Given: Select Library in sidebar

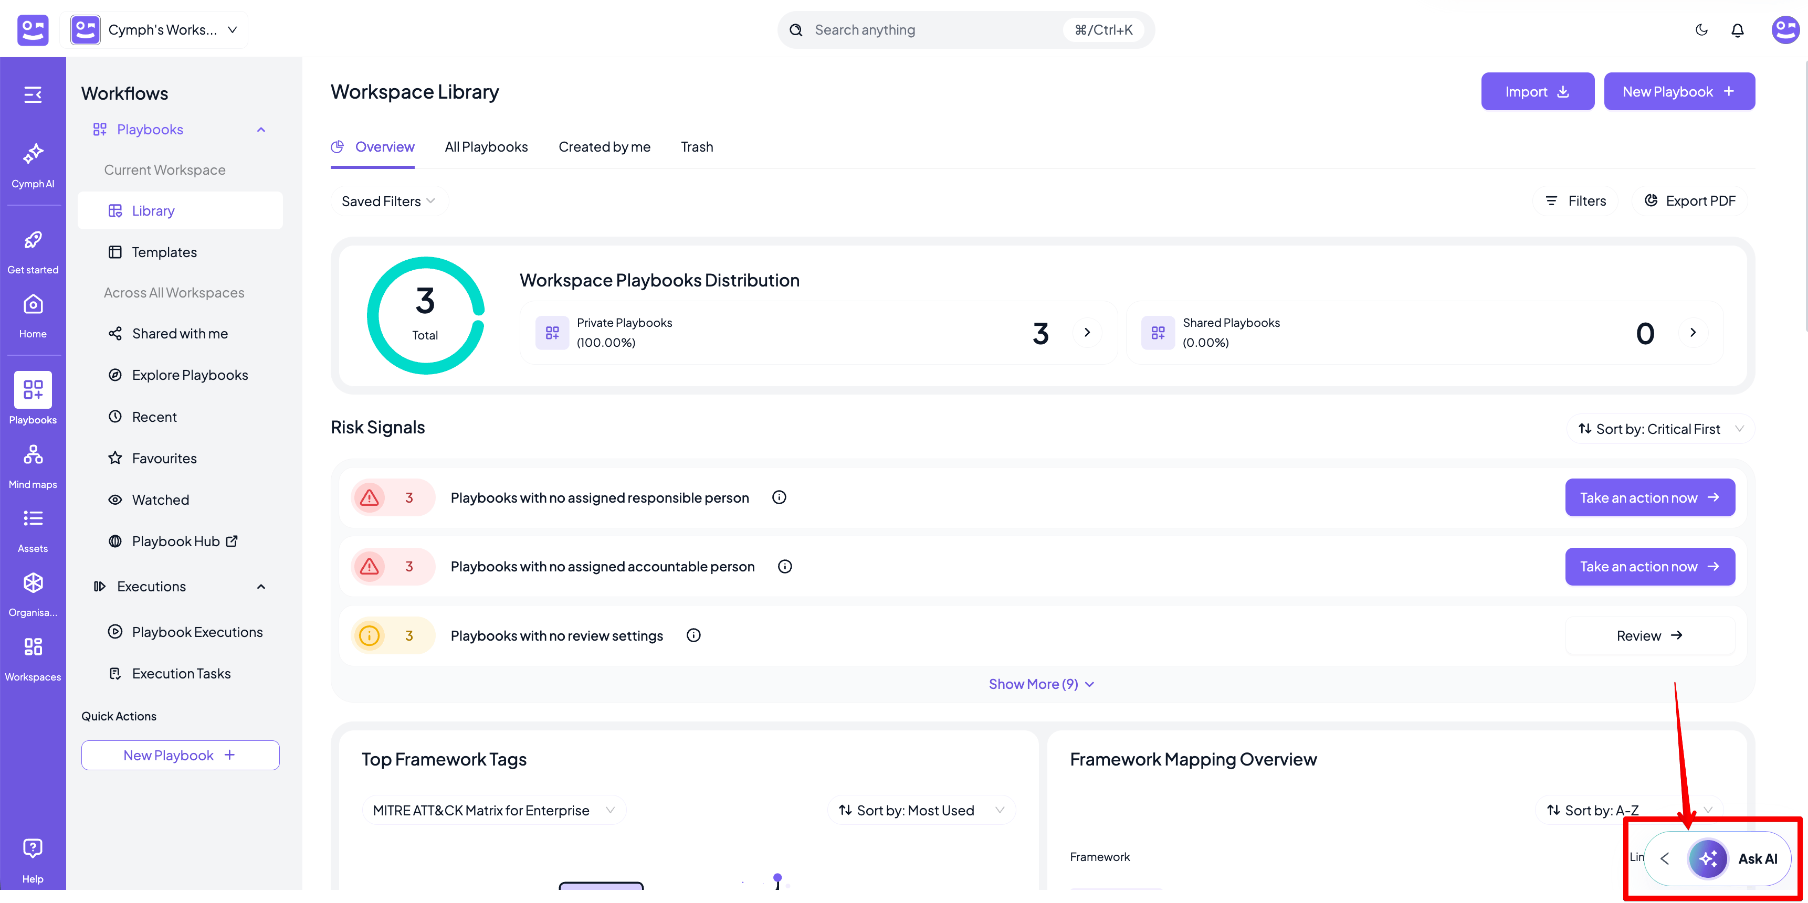Looking at the screenshot, I should point(181,210).
